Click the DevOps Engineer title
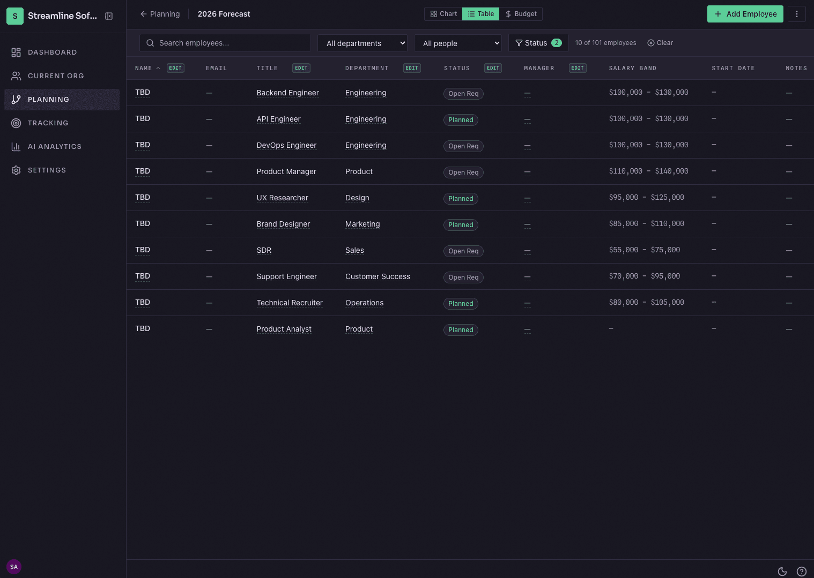Viewport: 814px width, 578px height. pos(286,145)
